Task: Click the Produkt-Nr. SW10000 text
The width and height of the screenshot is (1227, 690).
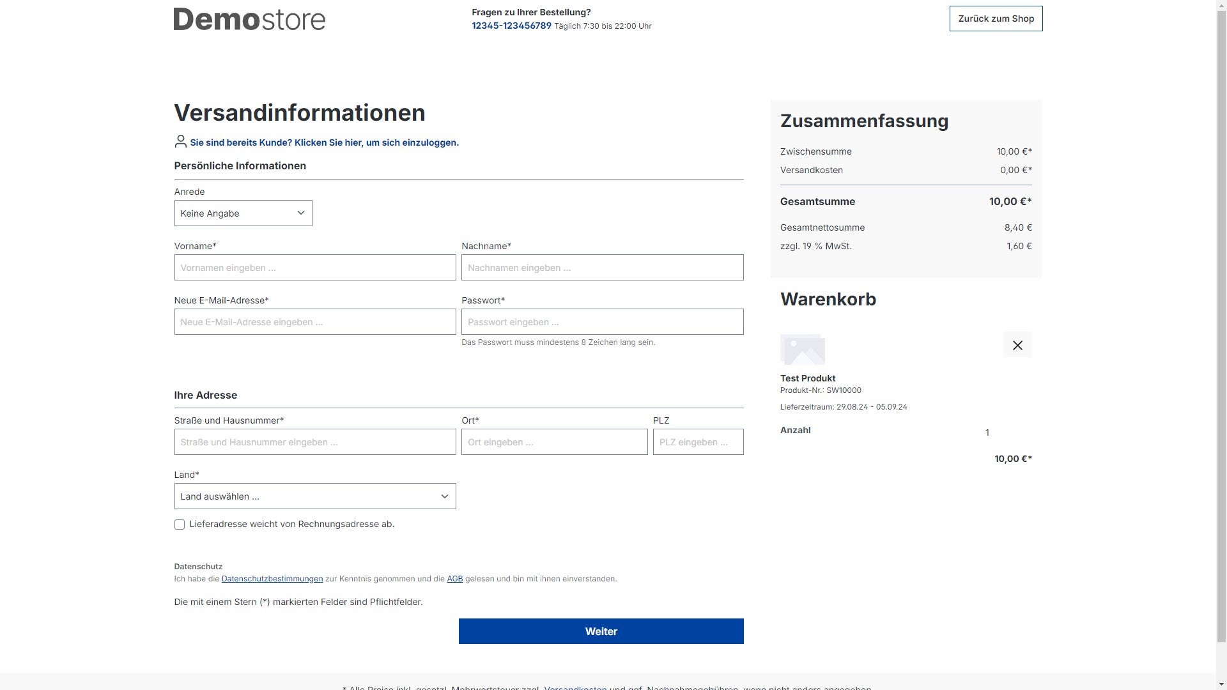Action: click(821, 390)
